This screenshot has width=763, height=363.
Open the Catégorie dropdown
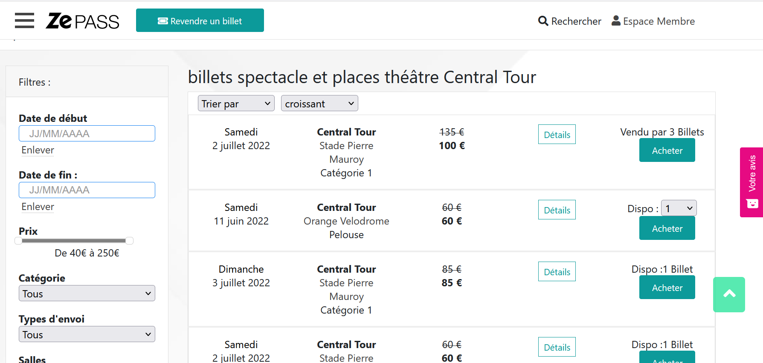tap(87, 293)
